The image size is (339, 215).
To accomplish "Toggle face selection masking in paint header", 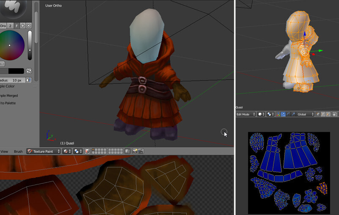I will pyautogui.click(x=87, y=151).
